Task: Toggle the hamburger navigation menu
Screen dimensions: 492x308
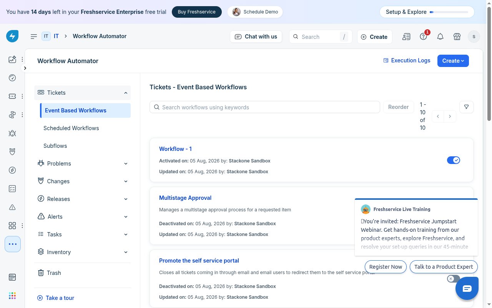Action: (x=34, y=36)
